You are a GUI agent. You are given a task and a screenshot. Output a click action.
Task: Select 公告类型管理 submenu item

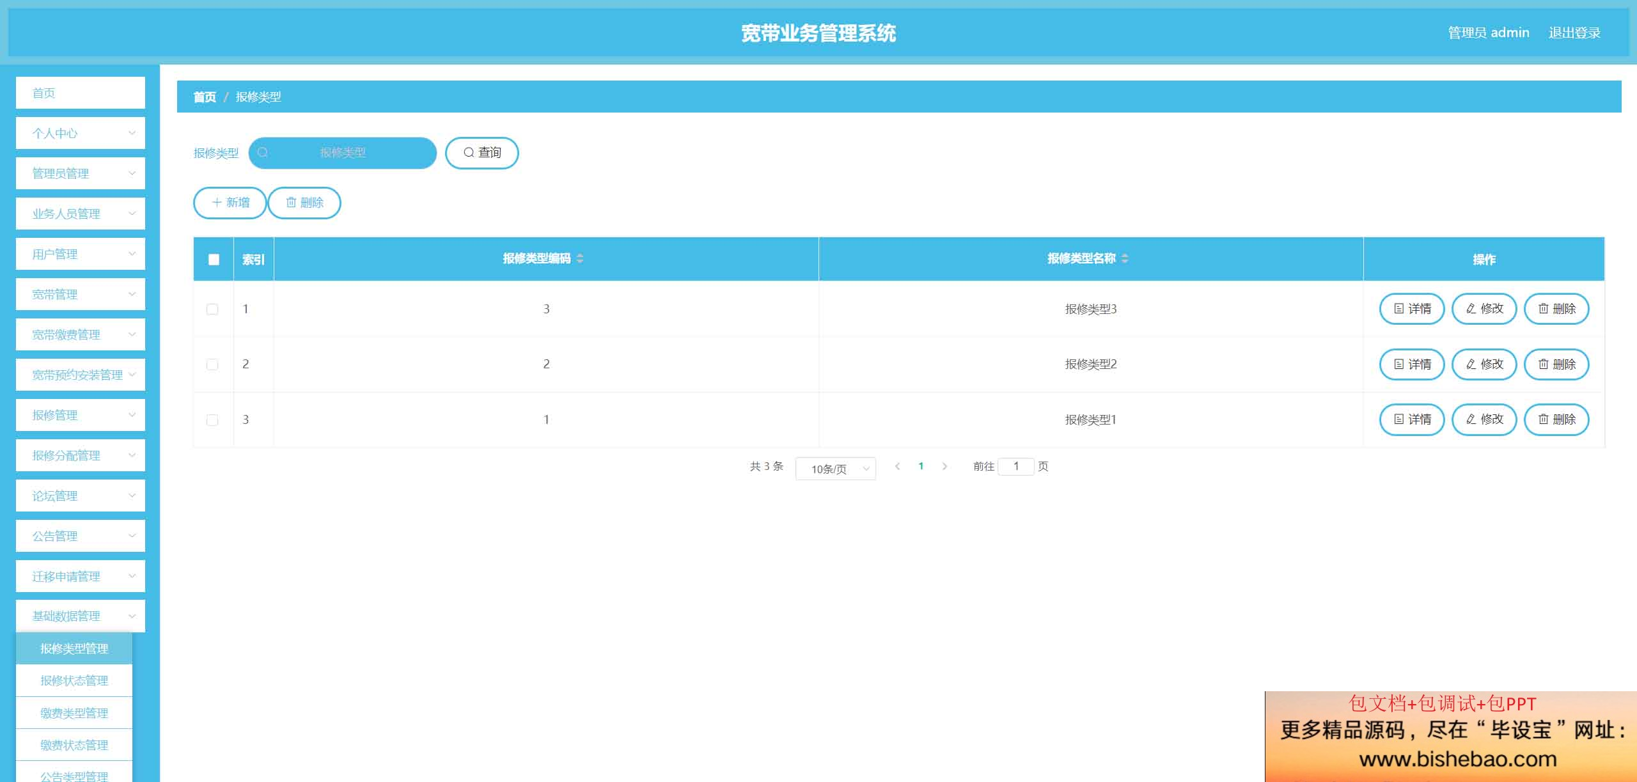coord(74,773)
